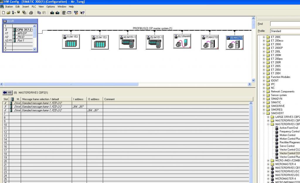Select Active Front End catalog item
Image resolution: width=300 pixels, height=183 pixels.
pos(289,128)
